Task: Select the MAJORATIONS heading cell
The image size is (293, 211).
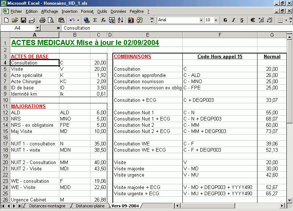Action: pos(34,106)
